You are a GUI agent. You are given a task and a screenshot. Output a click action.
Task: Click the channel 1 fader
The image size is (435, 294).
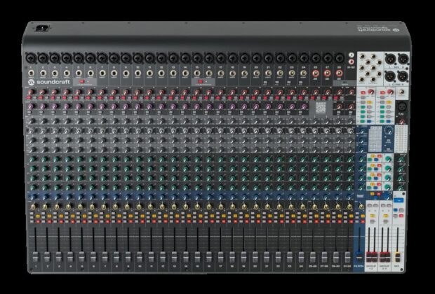pyautogui.click(x=35, y=257)
